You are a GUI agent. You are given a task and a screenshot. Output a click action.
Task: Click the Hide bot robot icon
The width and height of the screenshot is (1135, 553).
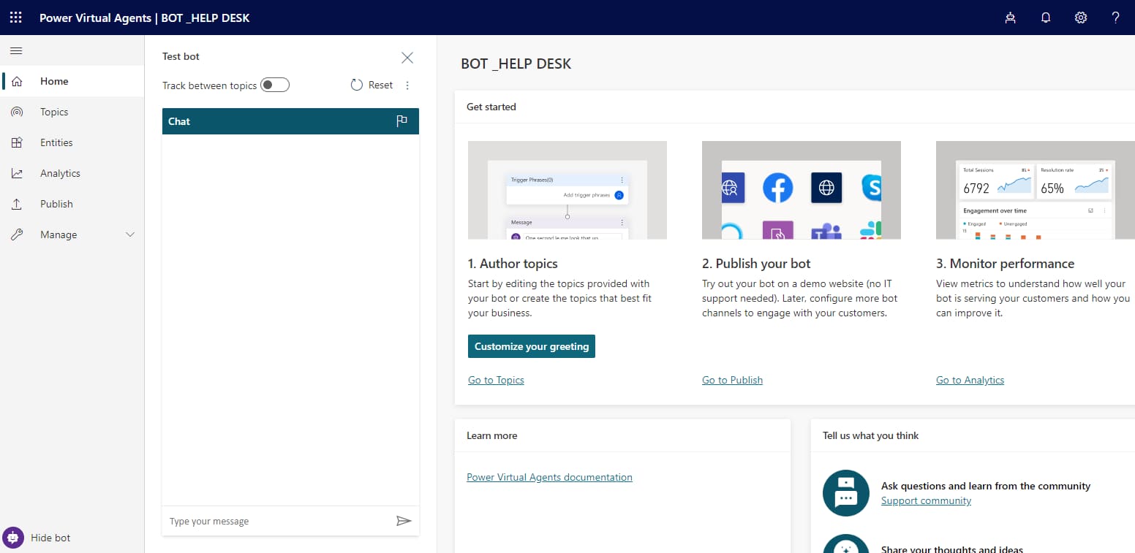13,537
